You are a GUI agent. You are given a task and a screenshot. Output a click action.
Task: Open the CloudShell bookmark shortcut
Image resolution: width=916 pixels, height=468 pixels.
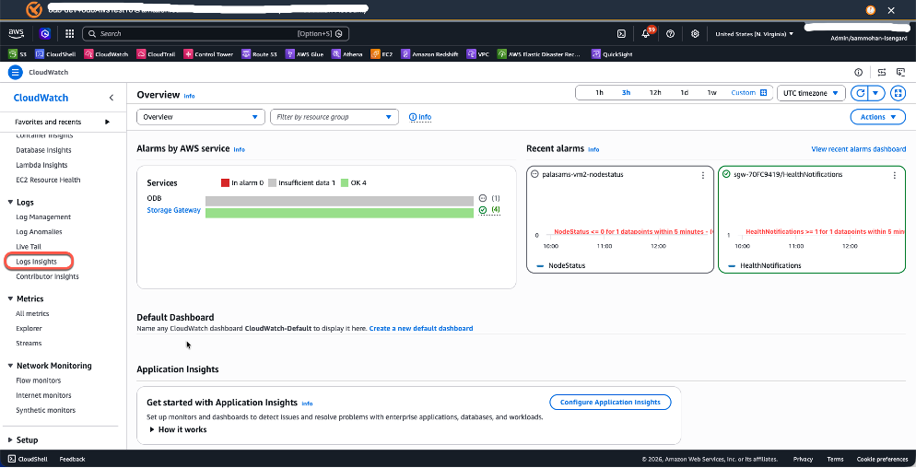[x=55, y=54]
